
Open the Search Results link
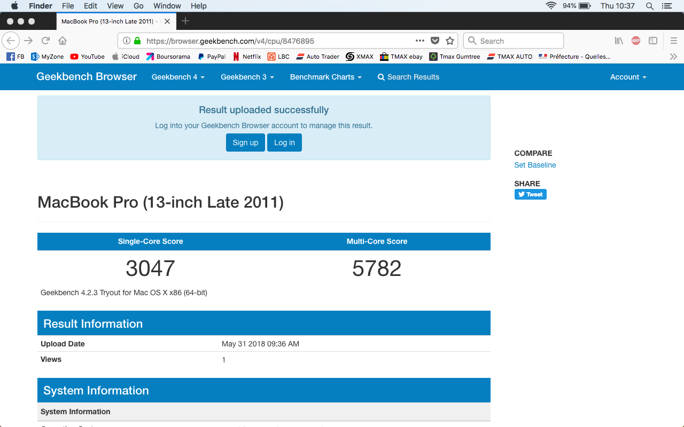pos(408,77)
